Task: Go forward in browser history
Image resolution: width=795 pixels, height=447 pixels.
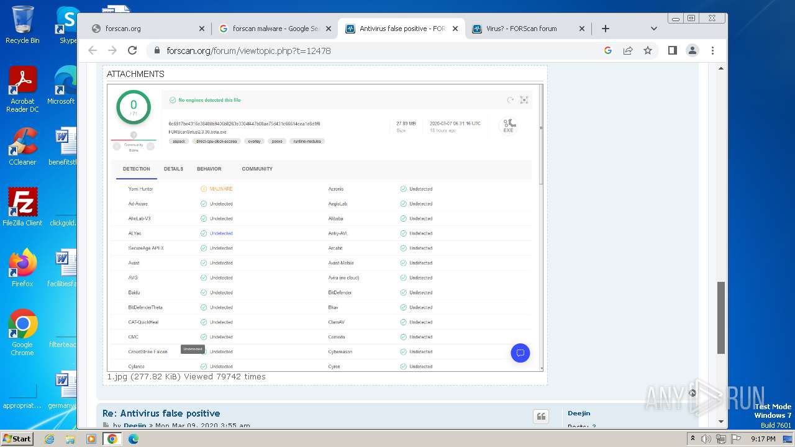Action: 112,50
